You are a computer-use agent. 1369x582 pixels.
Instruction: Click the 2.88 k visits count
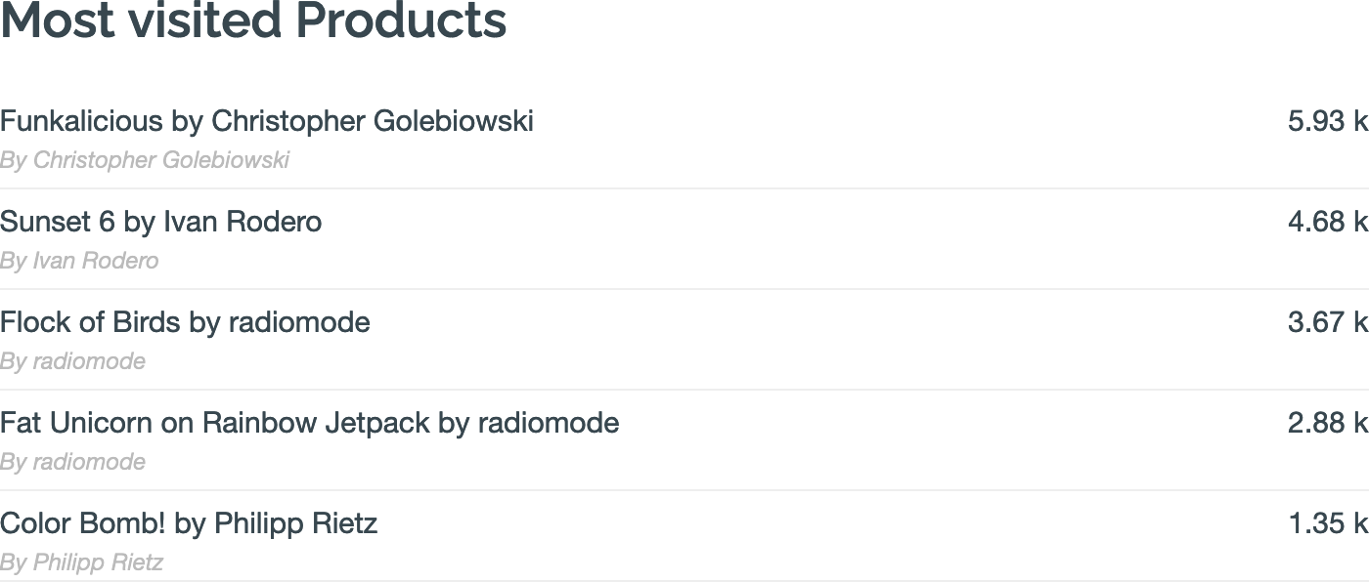click(x=1327, y=423)
